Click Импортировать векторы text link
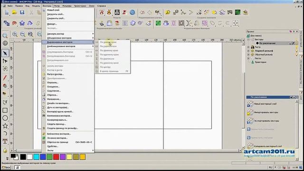304x171 pixels. (x=266, y=113)
